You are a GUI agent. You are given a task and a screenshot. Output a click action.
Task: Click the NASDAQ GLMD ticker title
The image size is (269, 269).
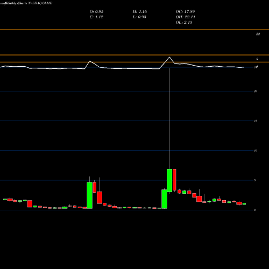click(x=40, y=3)
